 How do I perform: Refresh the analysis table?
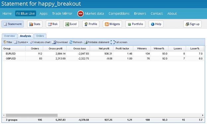point(76,42)
